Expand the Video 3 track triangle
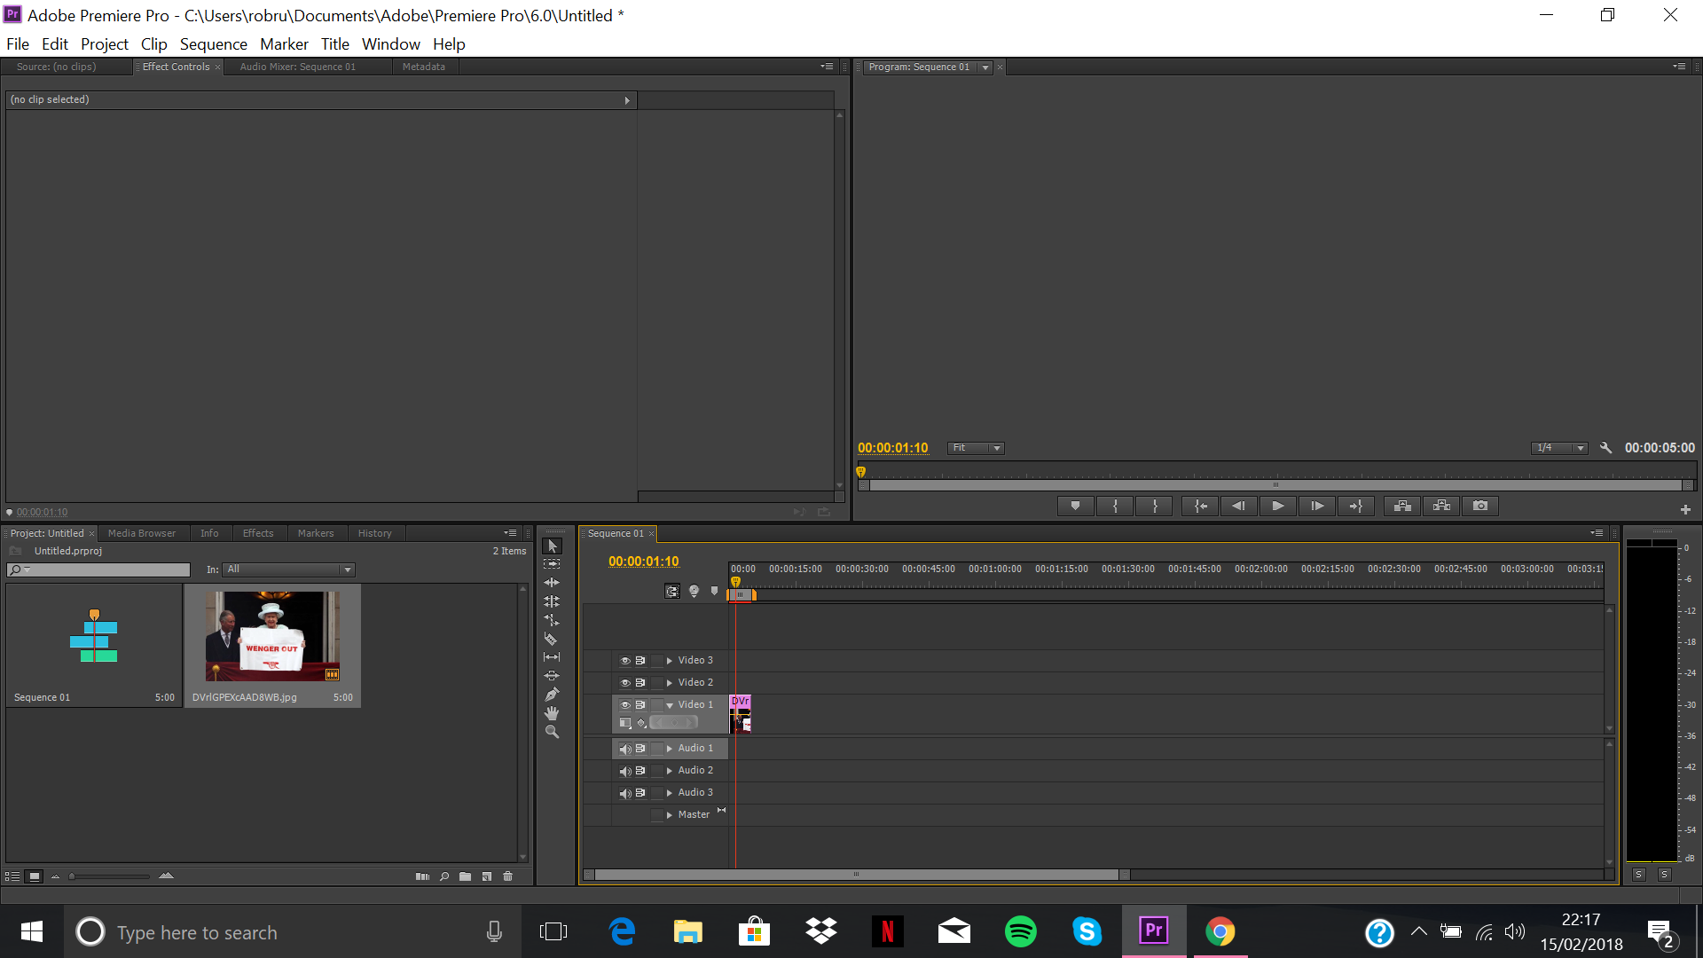 (670, 661)
